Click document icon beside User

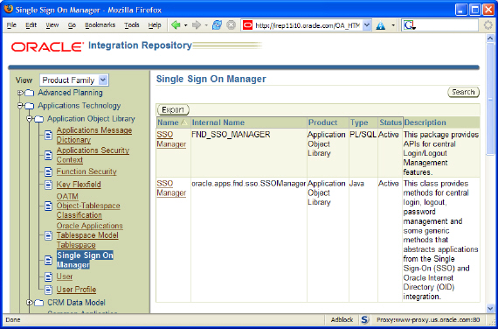click(48, 276)
